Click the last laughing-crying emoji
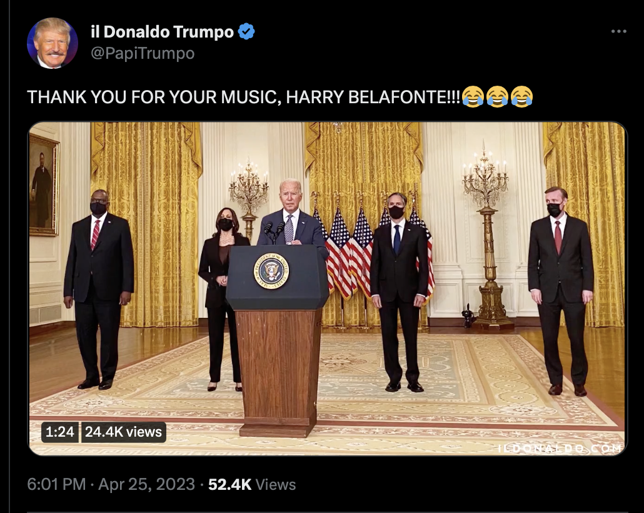 [x=521, y=97]
